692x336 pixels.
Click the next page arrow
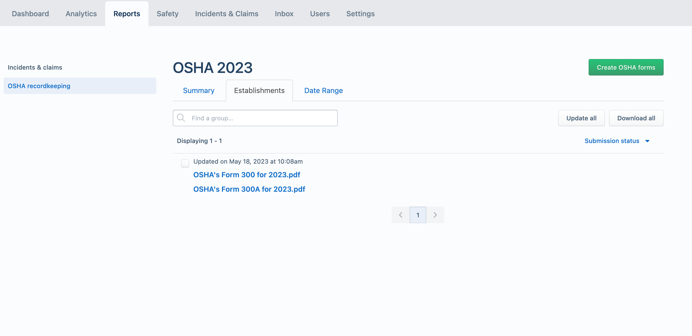tap(435, 215)
